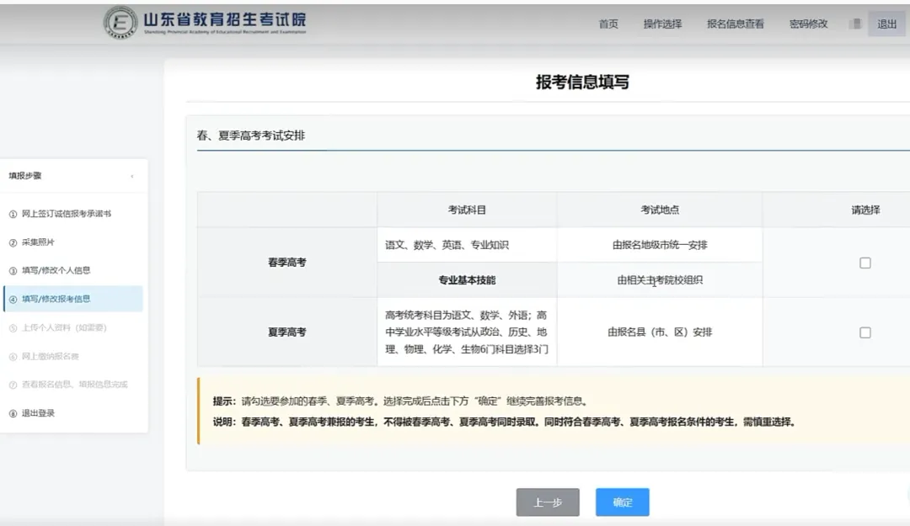
Task: Click the 报考信息填写 page title
Action: point(582,82)
